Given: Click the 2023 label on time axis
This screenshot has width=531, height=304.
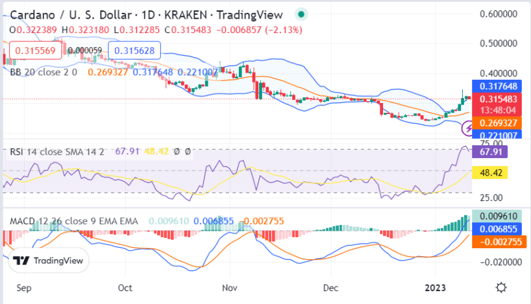Looking at the screenshot, I should click(x=435, y=288).
